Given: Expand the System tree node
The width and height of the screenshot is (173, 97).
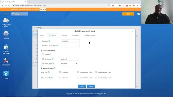Looking at the screenshot, I should 34,62.
